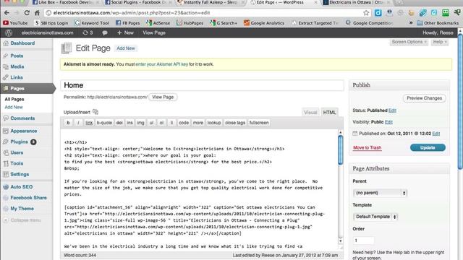Click Preview Changes button
The image size is (463, 260).
pyautogui.click(x=425, y=98)
